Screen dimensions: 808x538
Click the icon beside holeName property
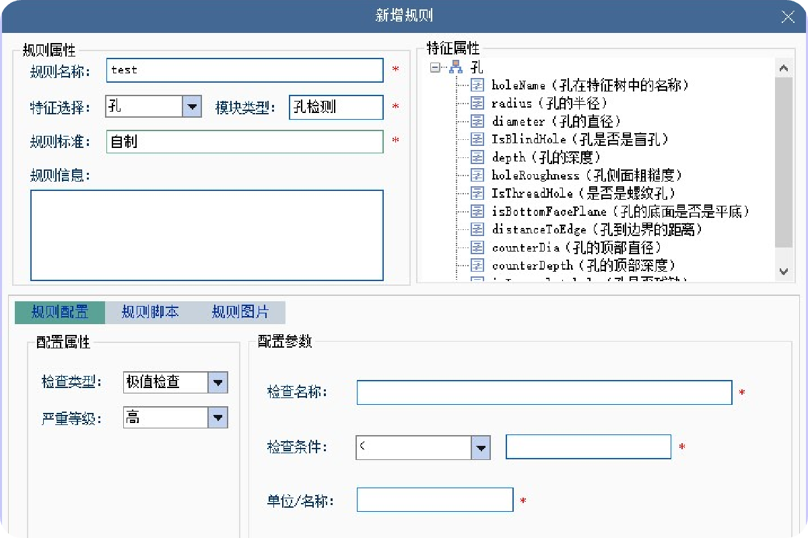(477, 85)
